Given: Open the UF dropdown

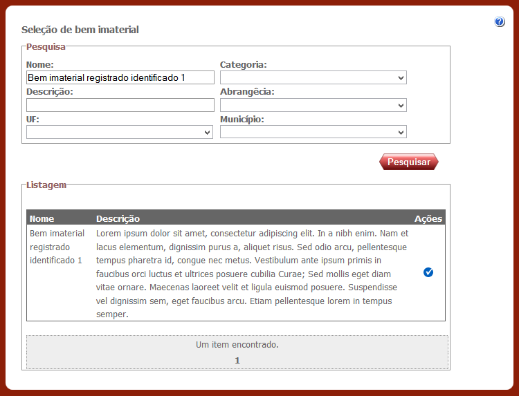Looking at the screenshot, I should point(120,132).
